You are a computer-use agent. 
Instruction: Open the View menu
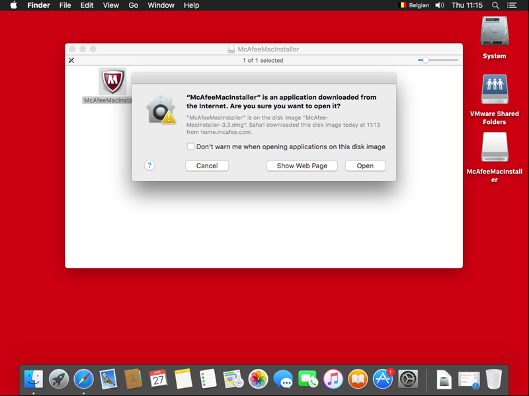110,5
